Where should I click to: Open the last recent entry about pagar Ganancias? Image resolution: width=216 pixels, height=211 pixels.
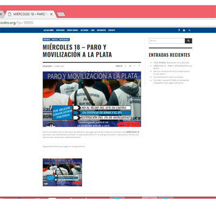pos(171,82)
